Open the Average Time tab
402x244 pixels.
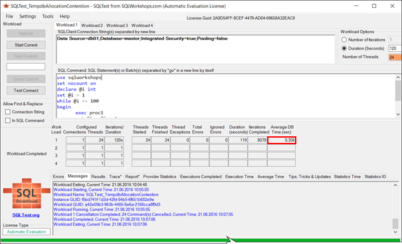(270, 177)
